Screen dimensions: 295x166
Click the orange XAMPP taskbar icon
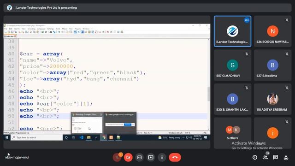pos(111,137)
